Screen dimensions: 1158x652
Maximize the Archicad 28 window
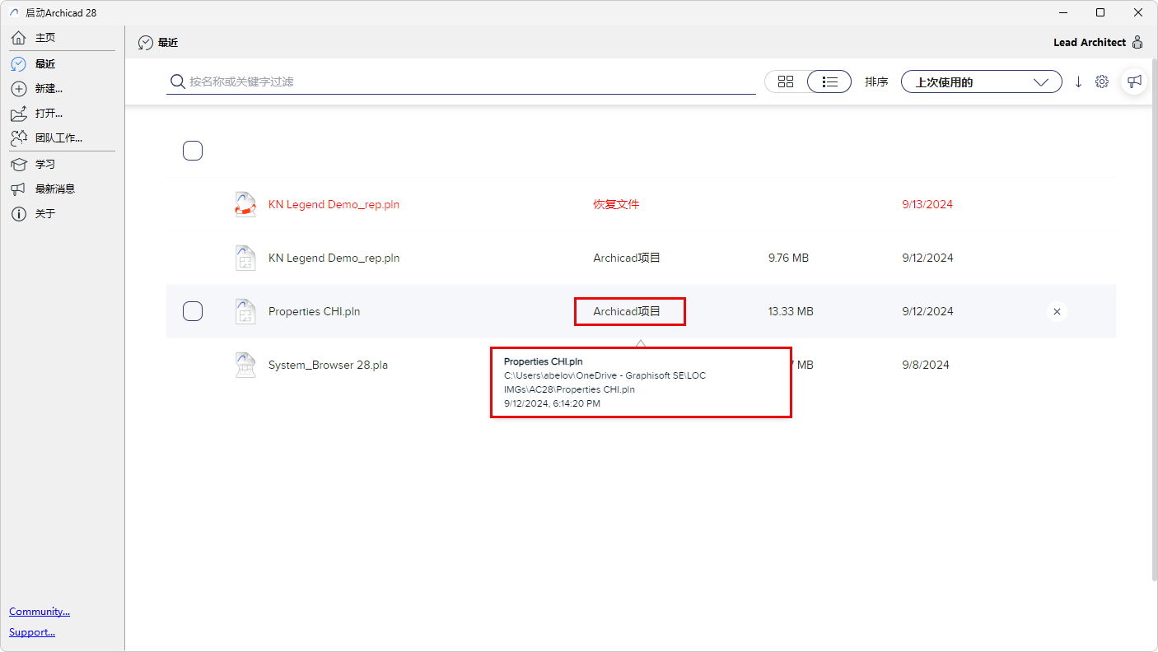pyautogui.click(x=1100, y=12)
